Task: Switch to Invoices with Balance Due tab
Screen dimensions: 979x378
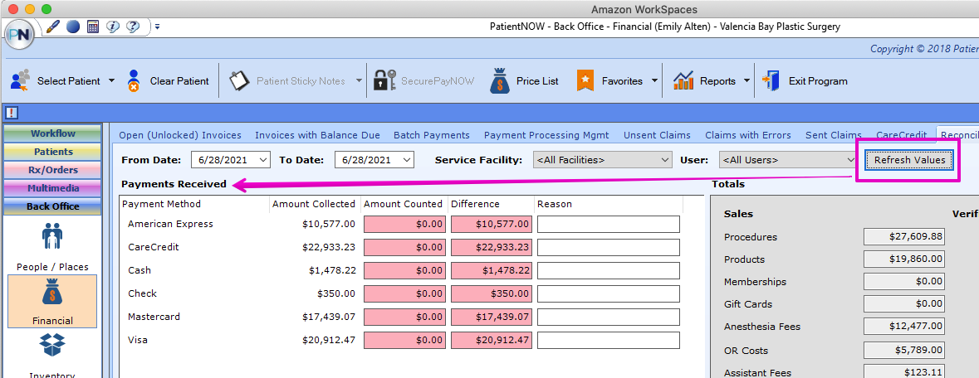Action: click(317, 135)
